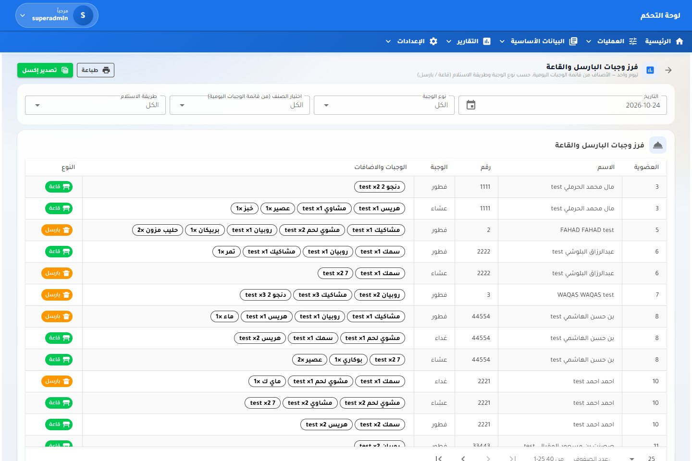This screenshot has width=692, height=461.
Task: Go to الرئيسية via the home icon
Action: click(x=680, y=41)
